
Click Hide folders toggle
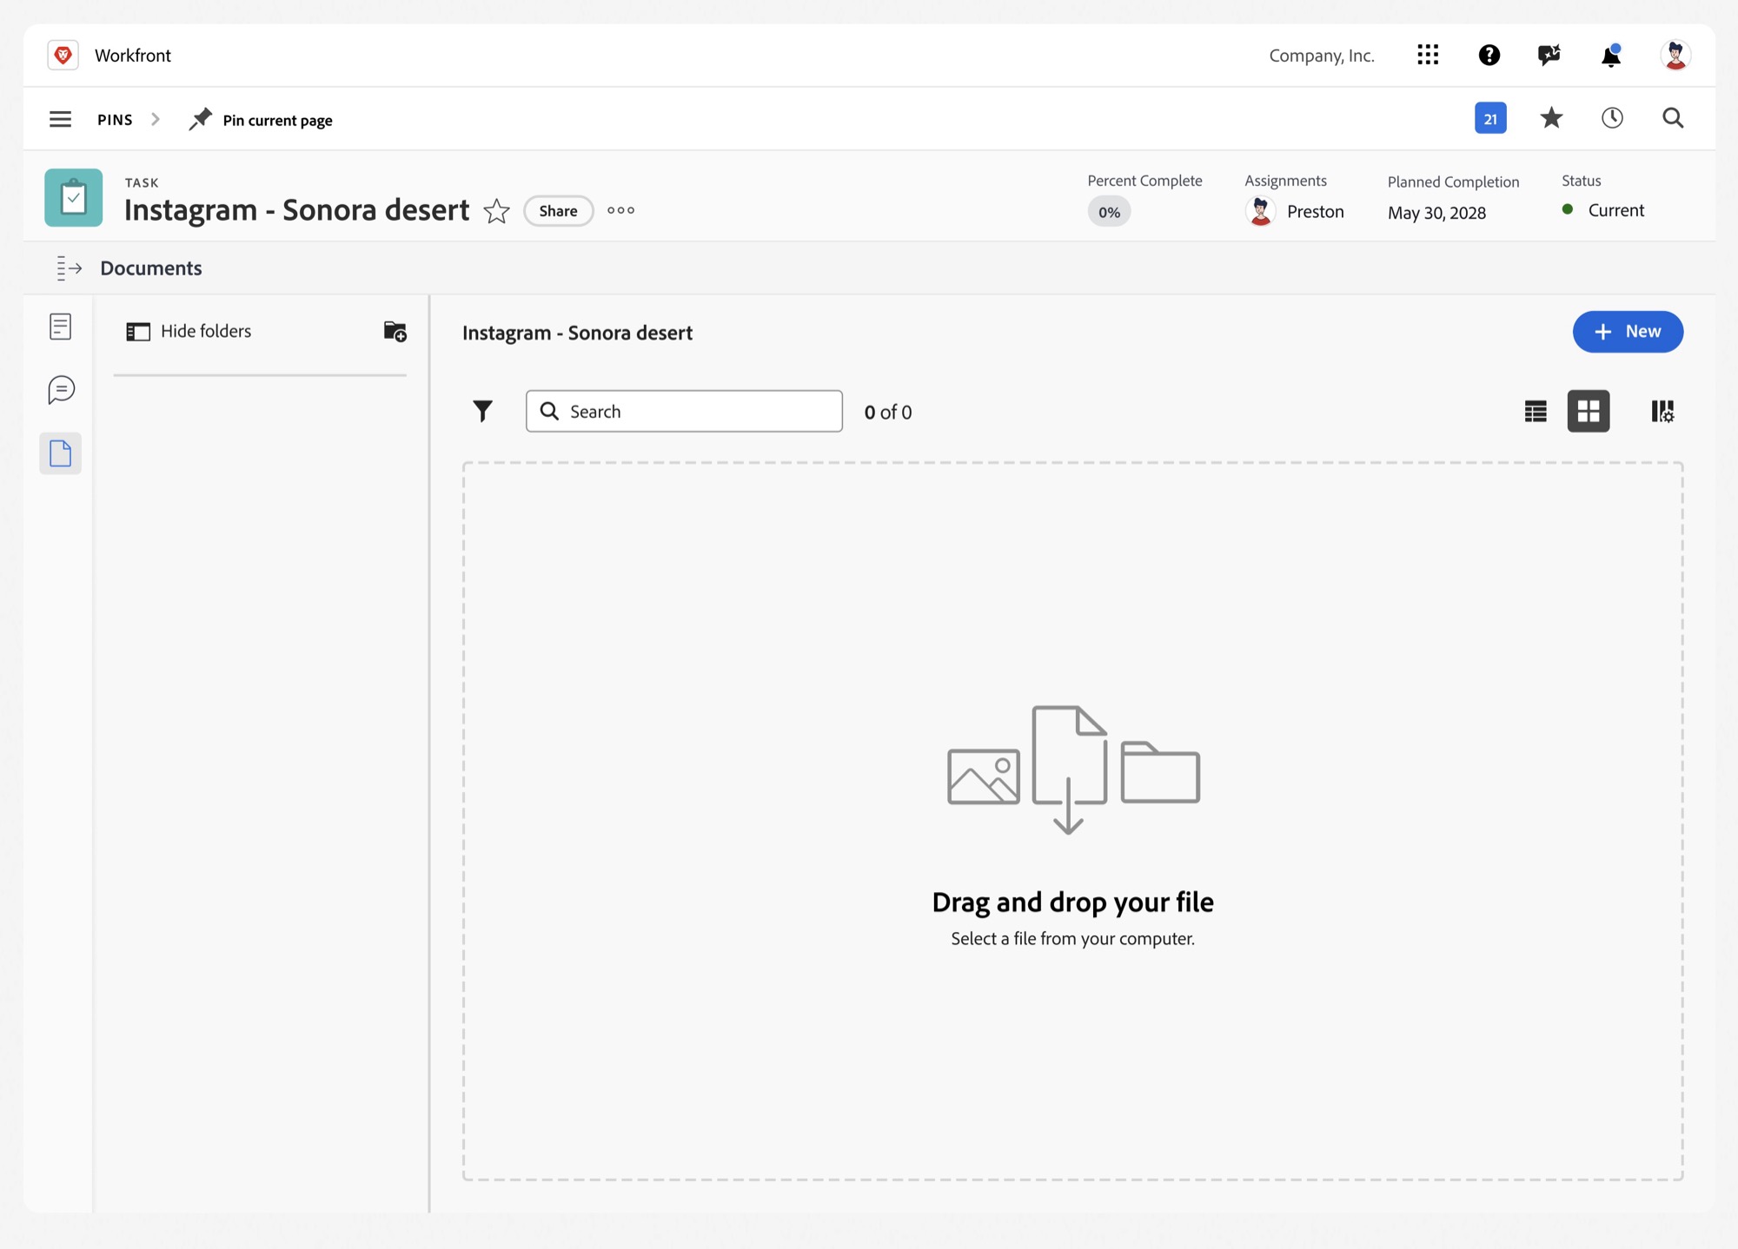tap(189, 331)
